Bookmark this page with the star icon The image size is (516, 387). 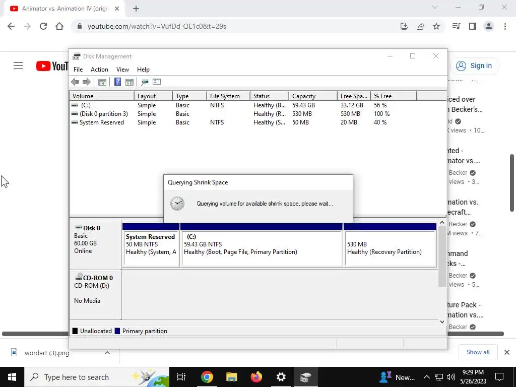coord(436,26)
